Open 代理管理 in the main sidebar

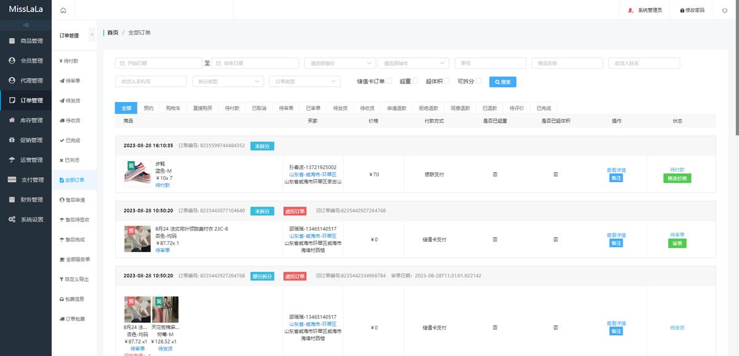point(26,81)
